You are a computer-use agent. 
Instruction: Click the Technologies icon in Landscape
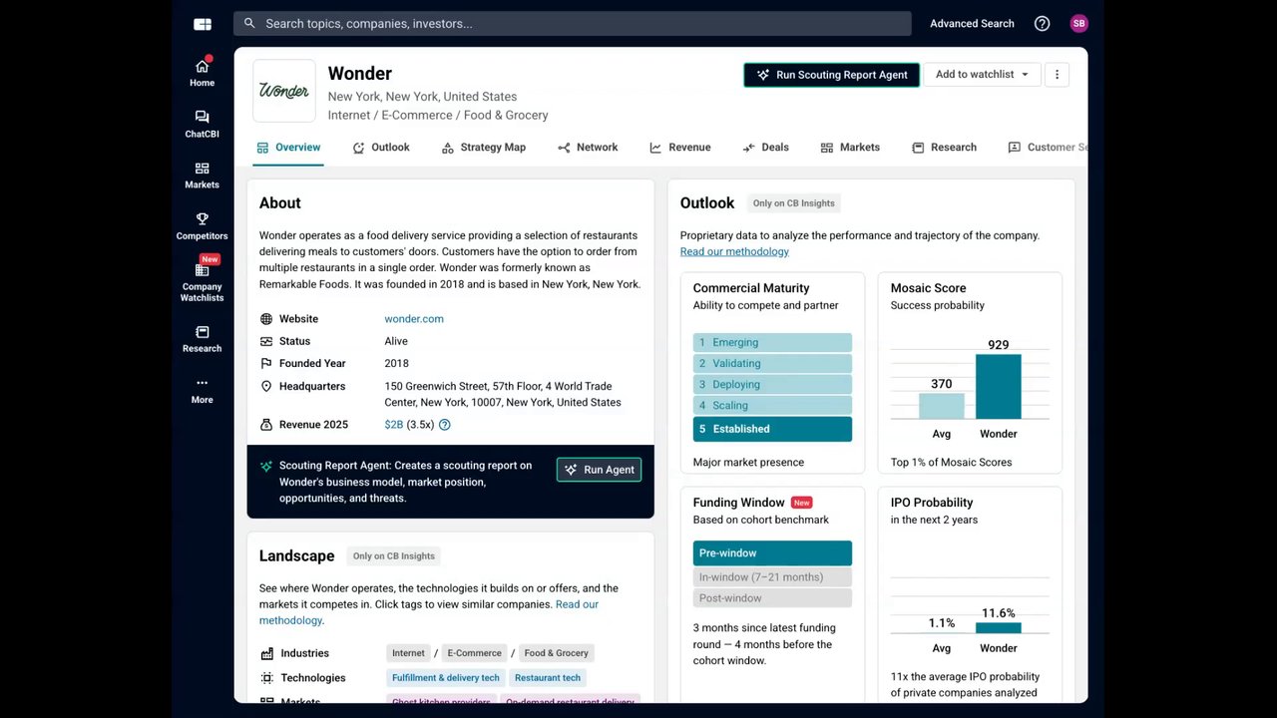tap(266, 678)
